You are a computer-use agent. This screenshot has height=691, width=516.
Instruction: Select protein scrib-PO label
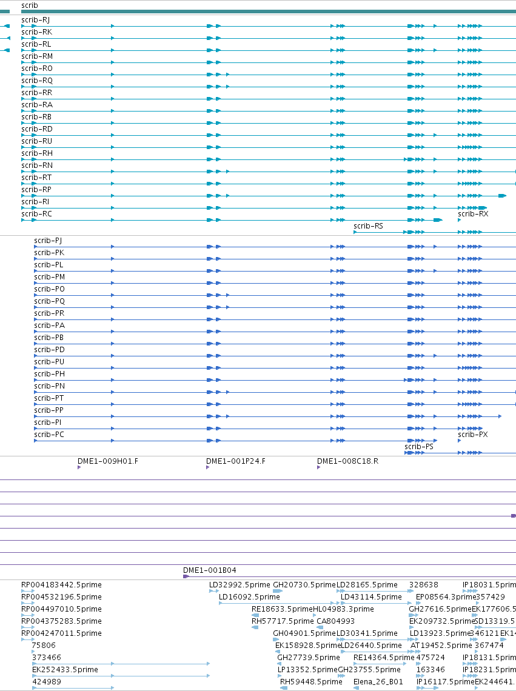[x=49, y=289]
